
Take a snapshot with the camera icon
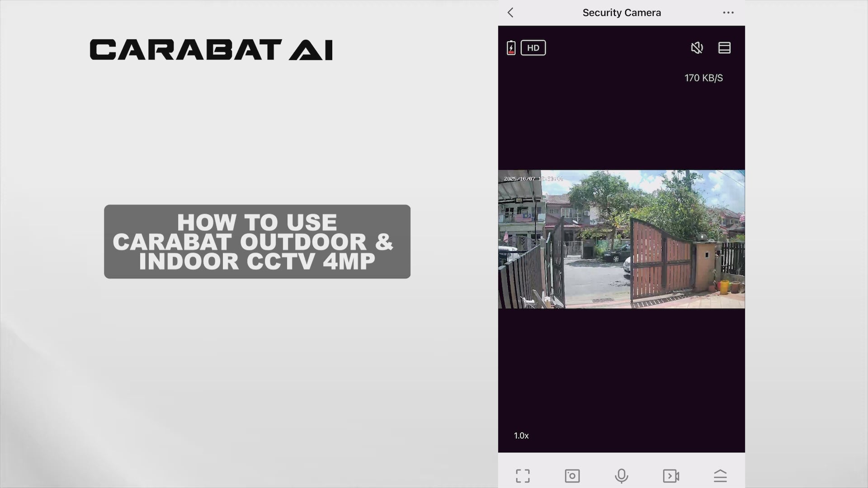[x=572, y=475]
